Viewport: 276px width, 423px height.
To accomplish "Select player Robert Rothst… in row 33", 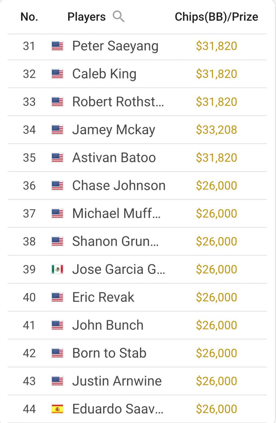I will tap(118, 102).
